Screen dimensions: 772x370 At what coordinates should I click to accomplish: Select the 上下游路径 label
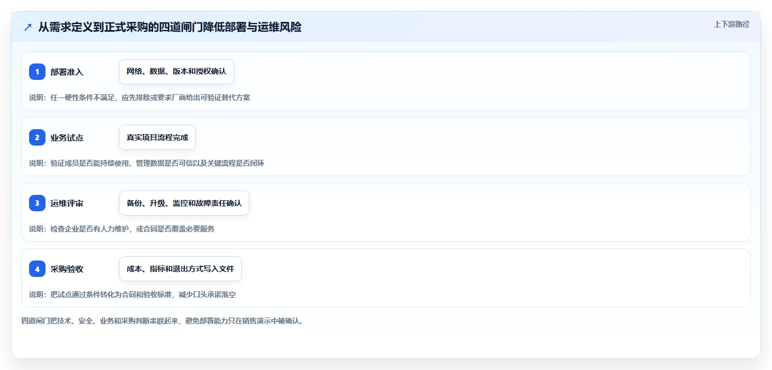pos(731,24)
